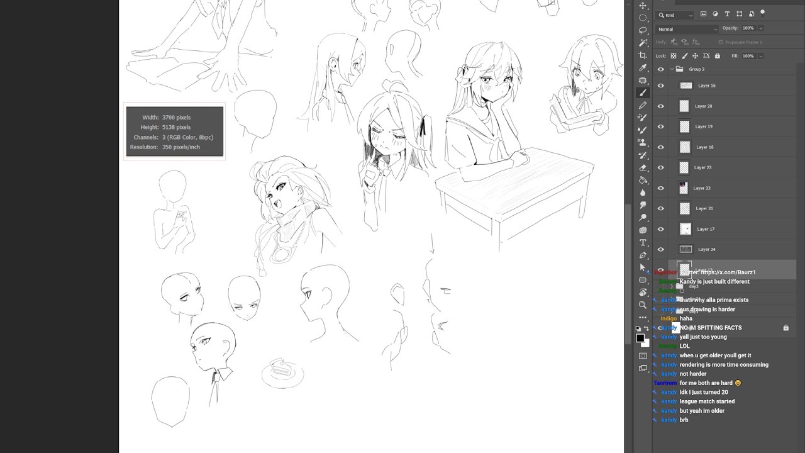Screen dimensions: 805x453
Task: Reset default foreground/background colors icon
Action: 638,328
